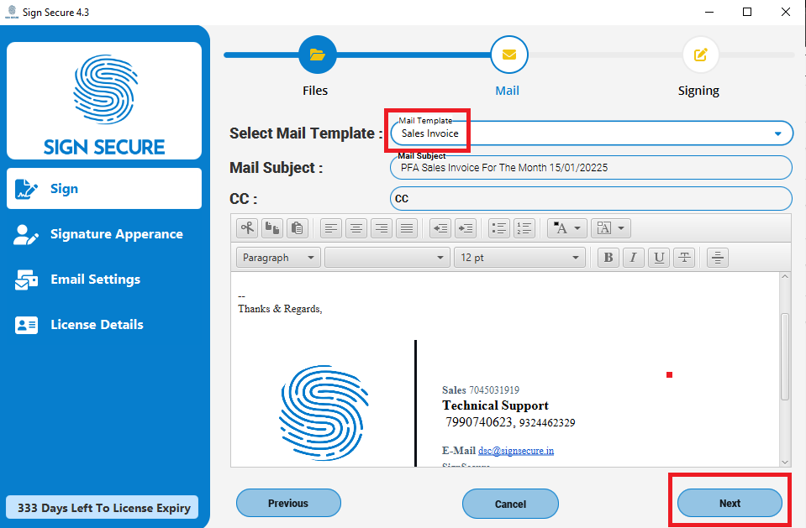Click the "Thanks & Regards," line
This screenshot has height=528, width=806.
point(280,309)
